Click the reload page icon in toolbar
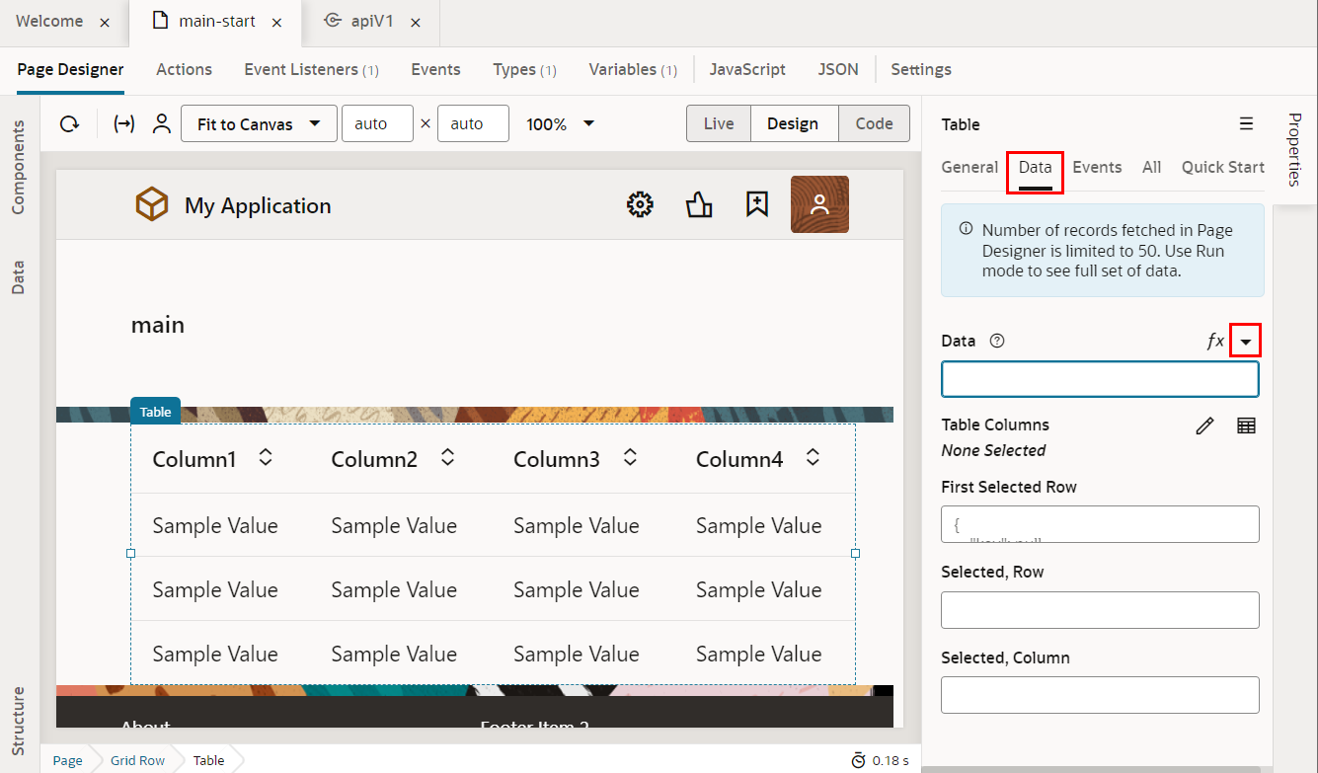Image resolution: width=1318 pixels, height=773 pixels. pyautogui.click(x=69, y=124)
